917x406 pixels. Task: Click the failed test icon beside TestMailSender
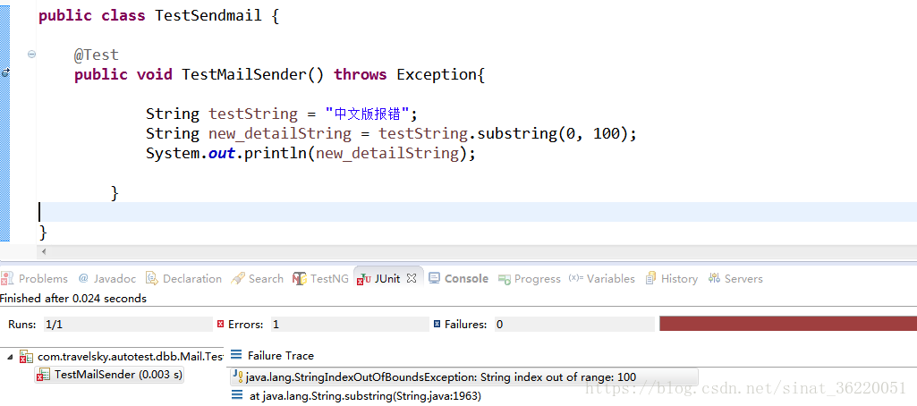coord(43,376)
